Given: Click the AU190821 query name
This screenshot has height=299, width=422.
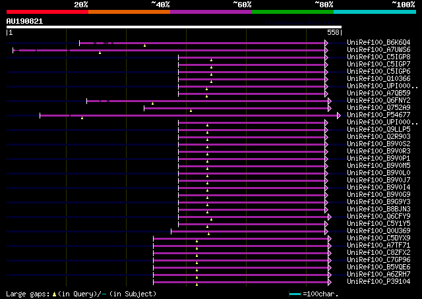Looking at the screenshot, I should coord(24,21).
